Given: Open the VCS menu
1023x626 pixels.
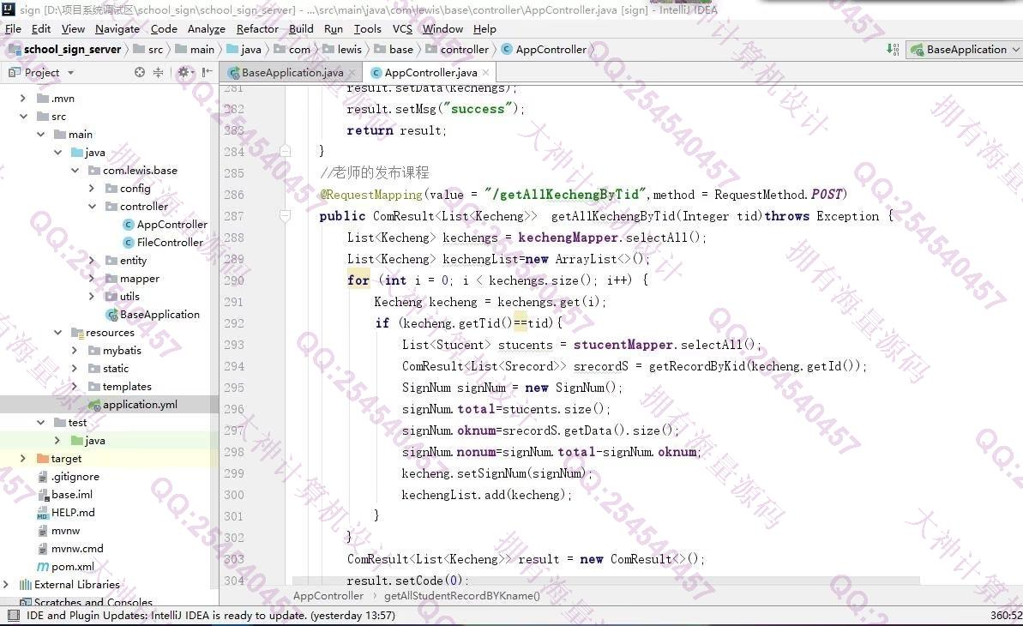Looking at the screenshot, I should [402, 28].
